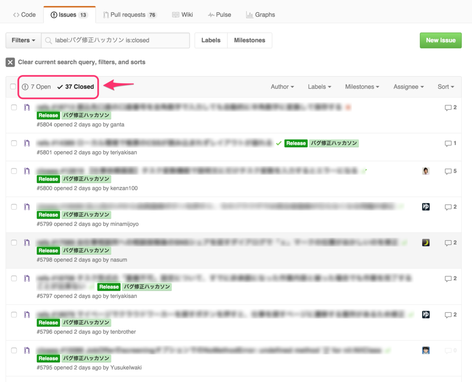Image resolution: width=472 pixels, height=382 pixels.
Task: Check the checkbox for issue #5800
Action: pyautogui.click(x=14, y=171)
